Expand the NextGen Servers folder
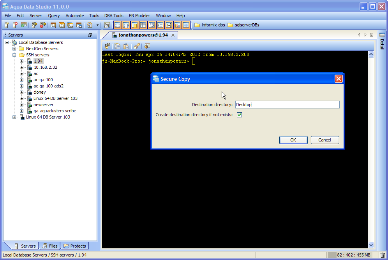This screenshot has height=260, width=388. coord(14,49)
